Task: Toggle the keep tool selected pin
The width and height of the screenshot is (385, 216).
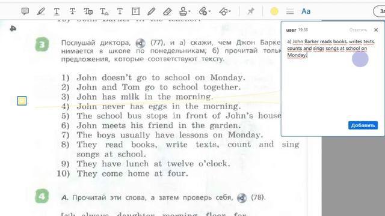Action: 251,11
